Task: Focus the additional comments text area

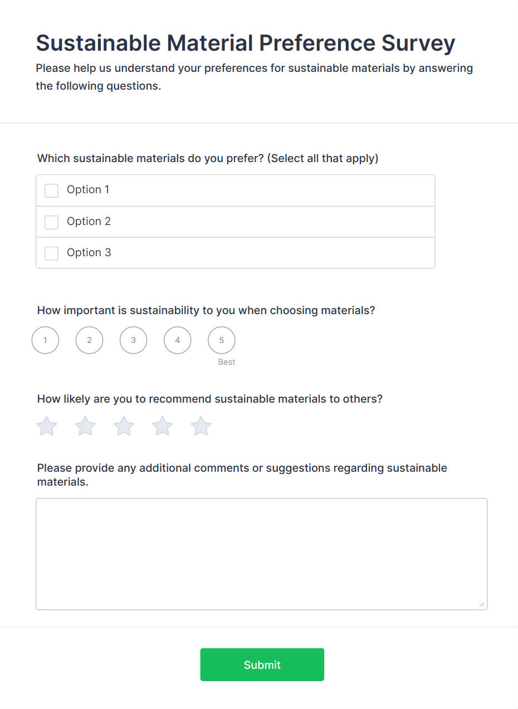Action: [x=261, y=554]
